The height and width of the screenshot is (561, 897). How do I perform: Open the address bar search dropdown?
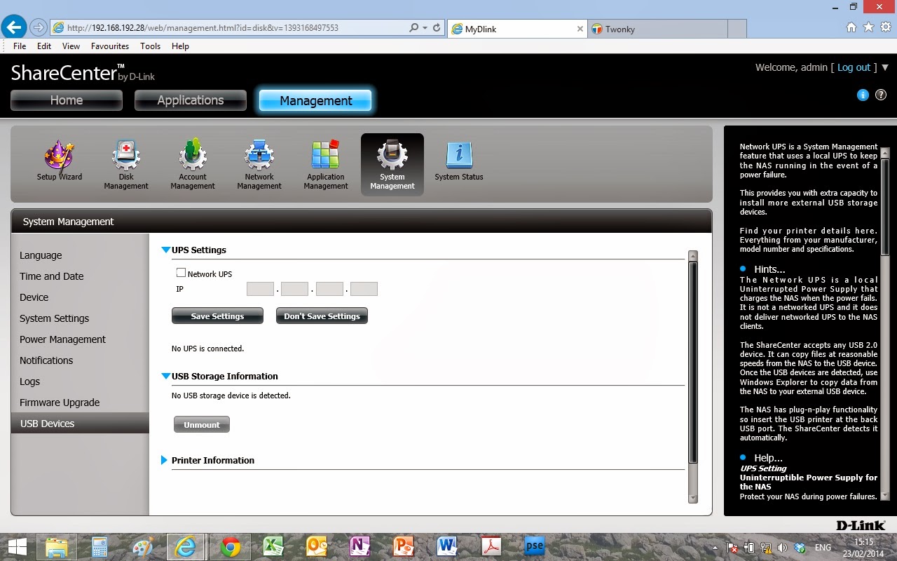pos(424,28)
